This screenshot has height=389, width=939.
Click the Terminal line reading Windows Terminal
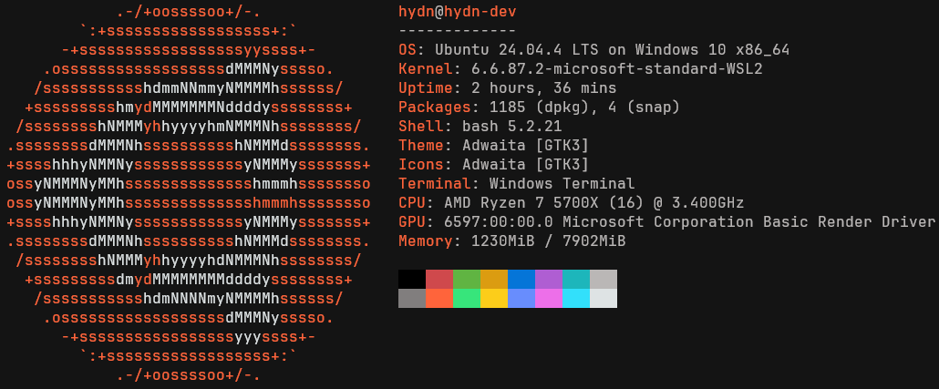(516, 183)
